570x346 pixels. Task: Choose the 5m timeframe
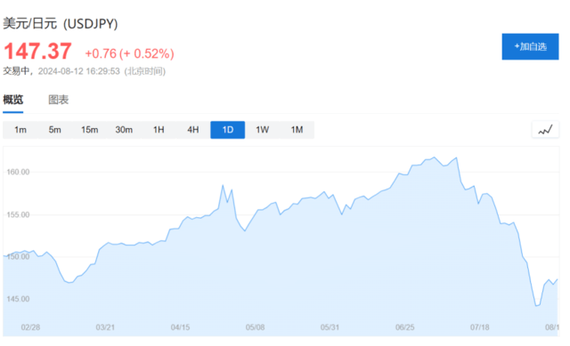(x=55, y=130)
